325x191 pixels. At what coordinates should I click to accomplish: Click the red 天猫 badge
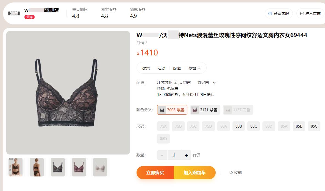pyautogui.click(x=29, y=17)
